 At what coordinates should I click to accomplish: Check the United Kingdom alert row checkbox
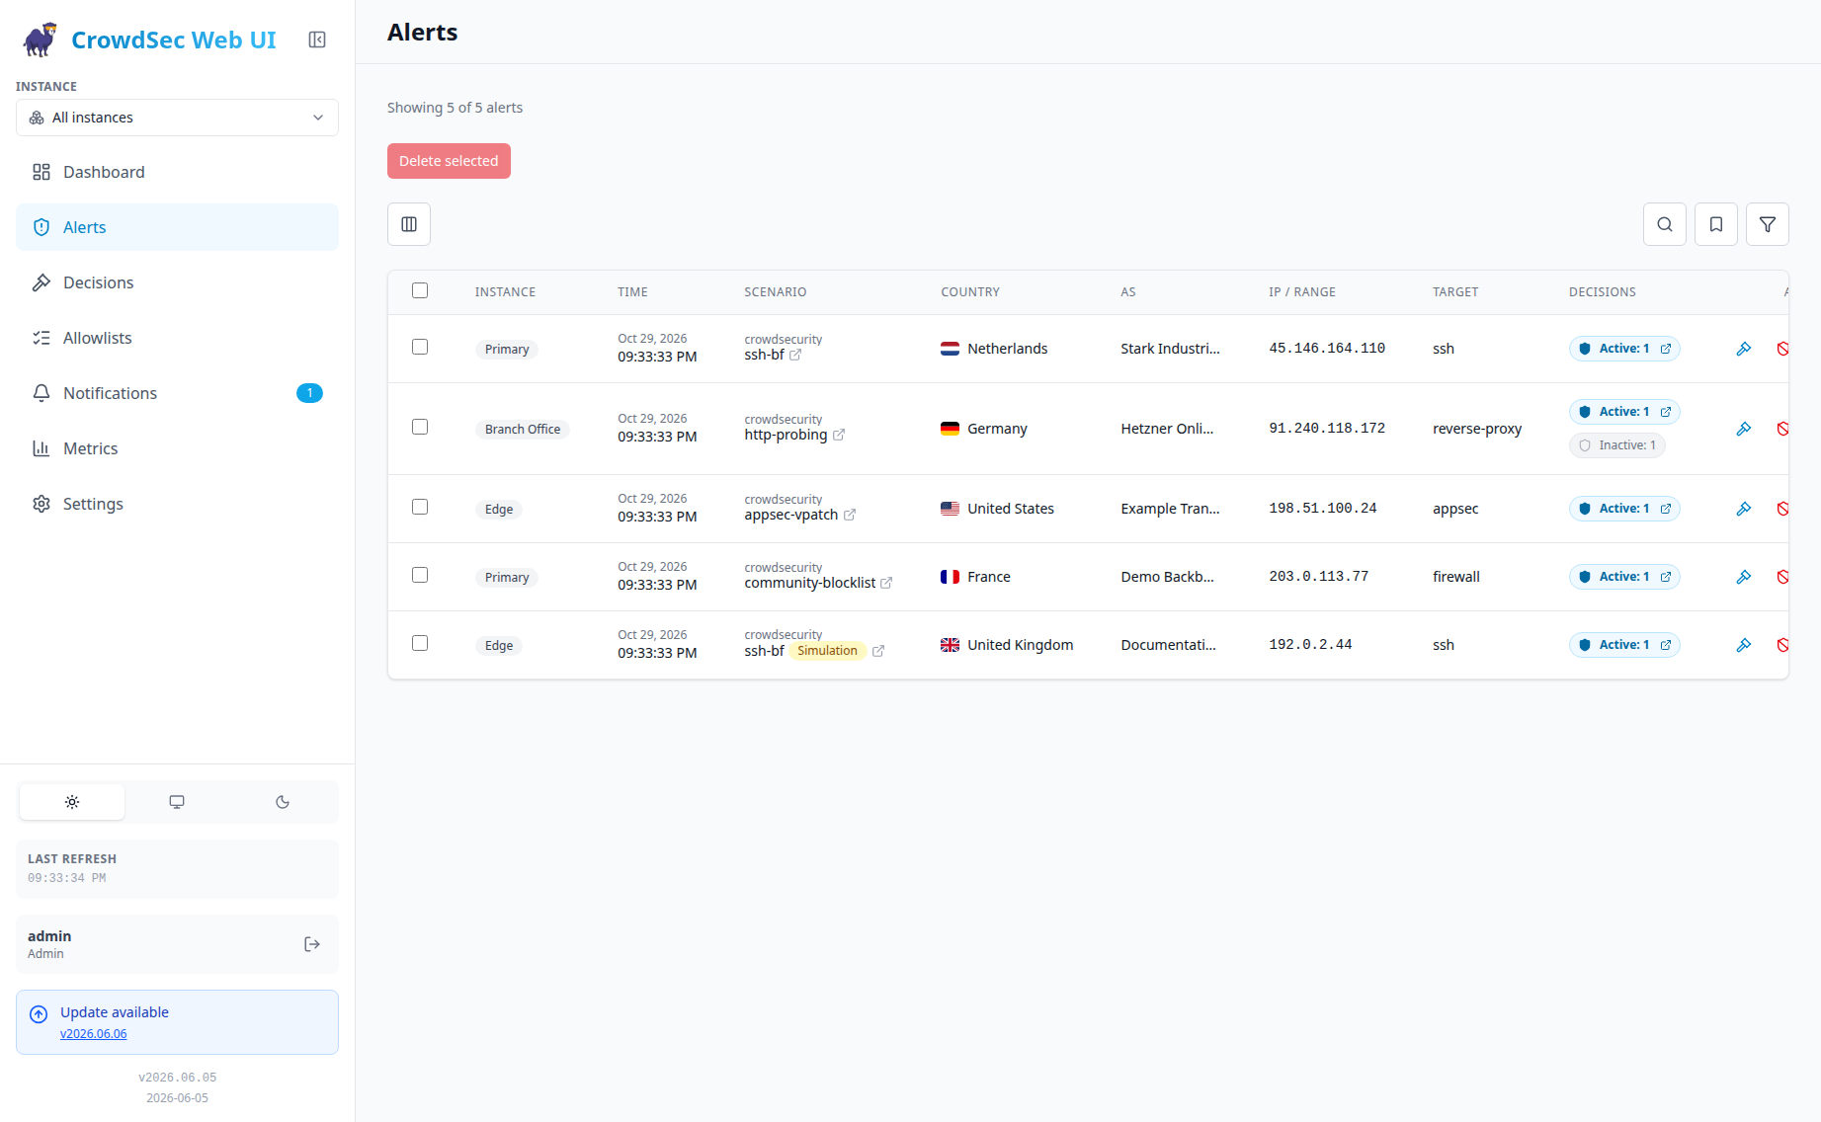click(420, 643)
